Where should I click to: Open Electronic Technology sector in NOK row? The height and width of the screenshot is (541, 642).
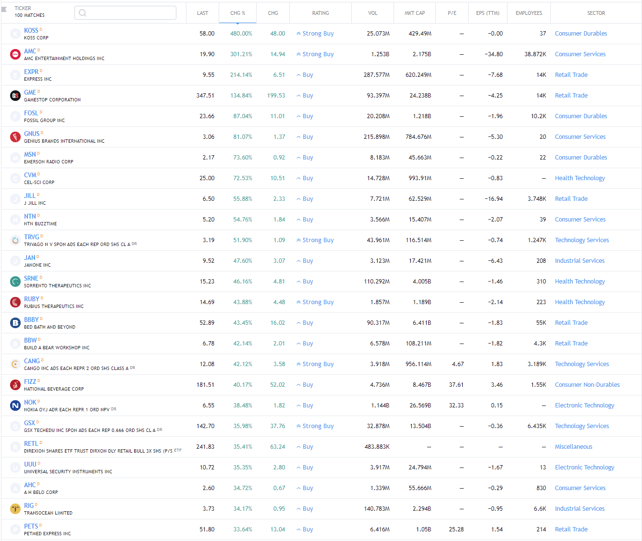[x=584, y=406]
